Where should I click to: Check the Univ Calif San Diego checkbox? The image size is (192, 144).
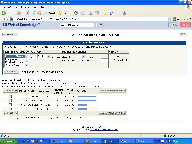click(x=10, y=101)
